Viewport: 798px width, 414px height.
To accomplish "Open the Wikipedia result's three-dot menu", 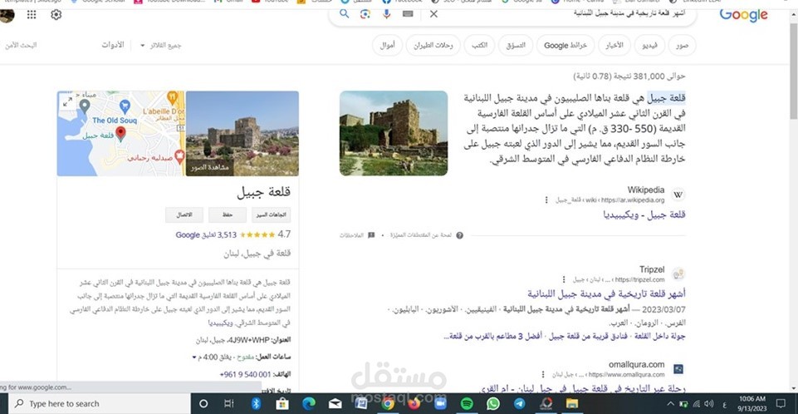I will [x=546, y=200].
